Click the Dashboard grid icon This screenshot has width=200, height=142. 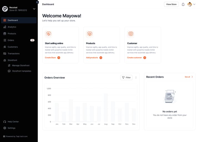(x=5, y=20)
